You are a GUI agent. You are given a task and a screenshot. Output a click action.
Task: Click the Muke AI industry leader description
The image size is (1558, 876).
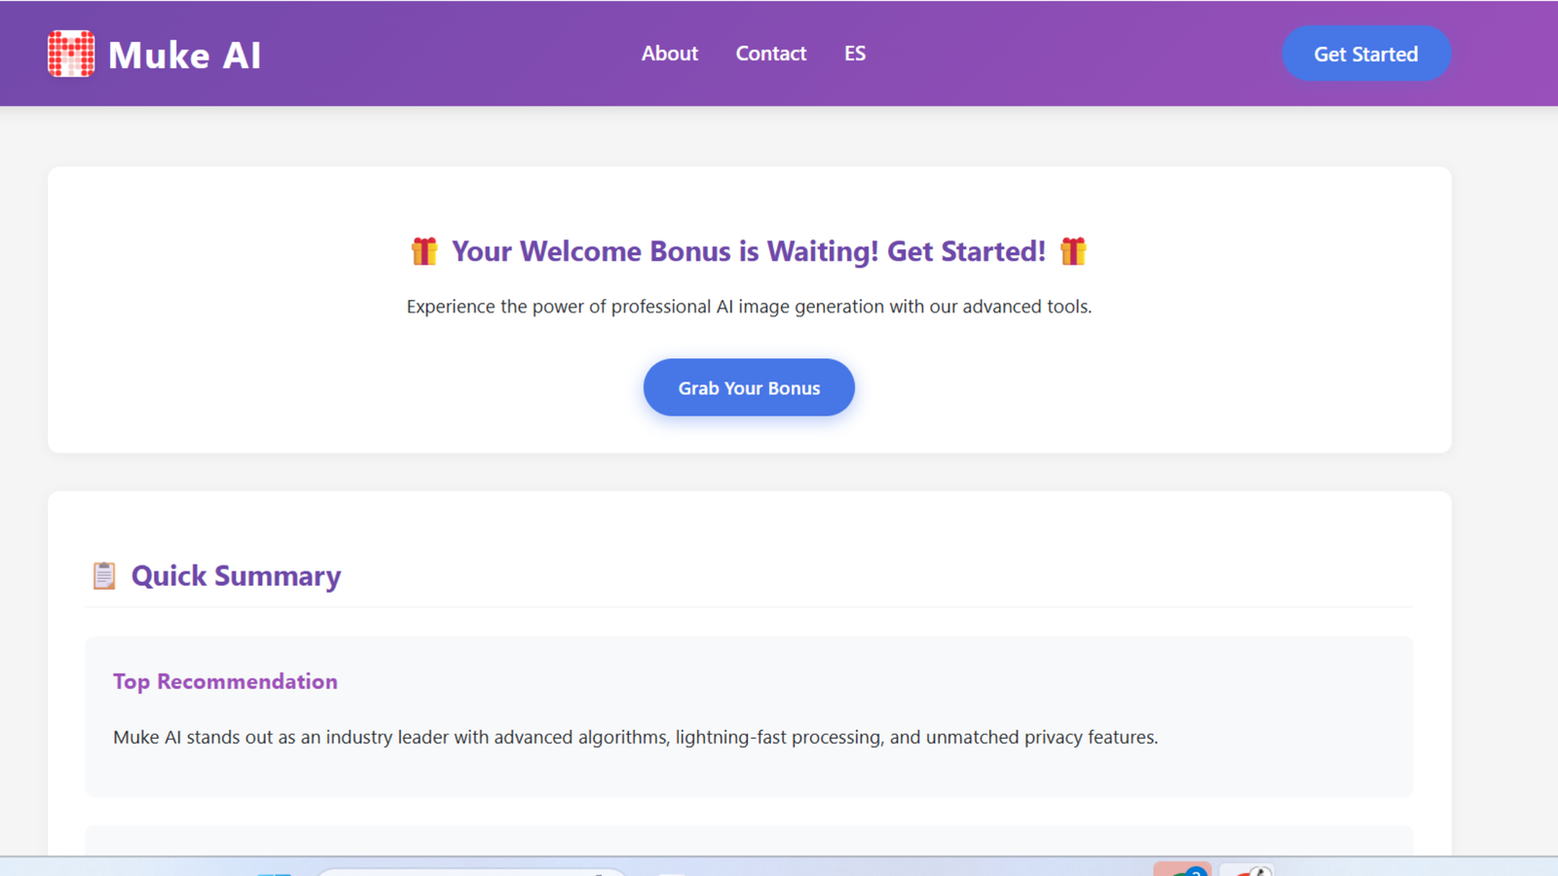tap(635, 737)
